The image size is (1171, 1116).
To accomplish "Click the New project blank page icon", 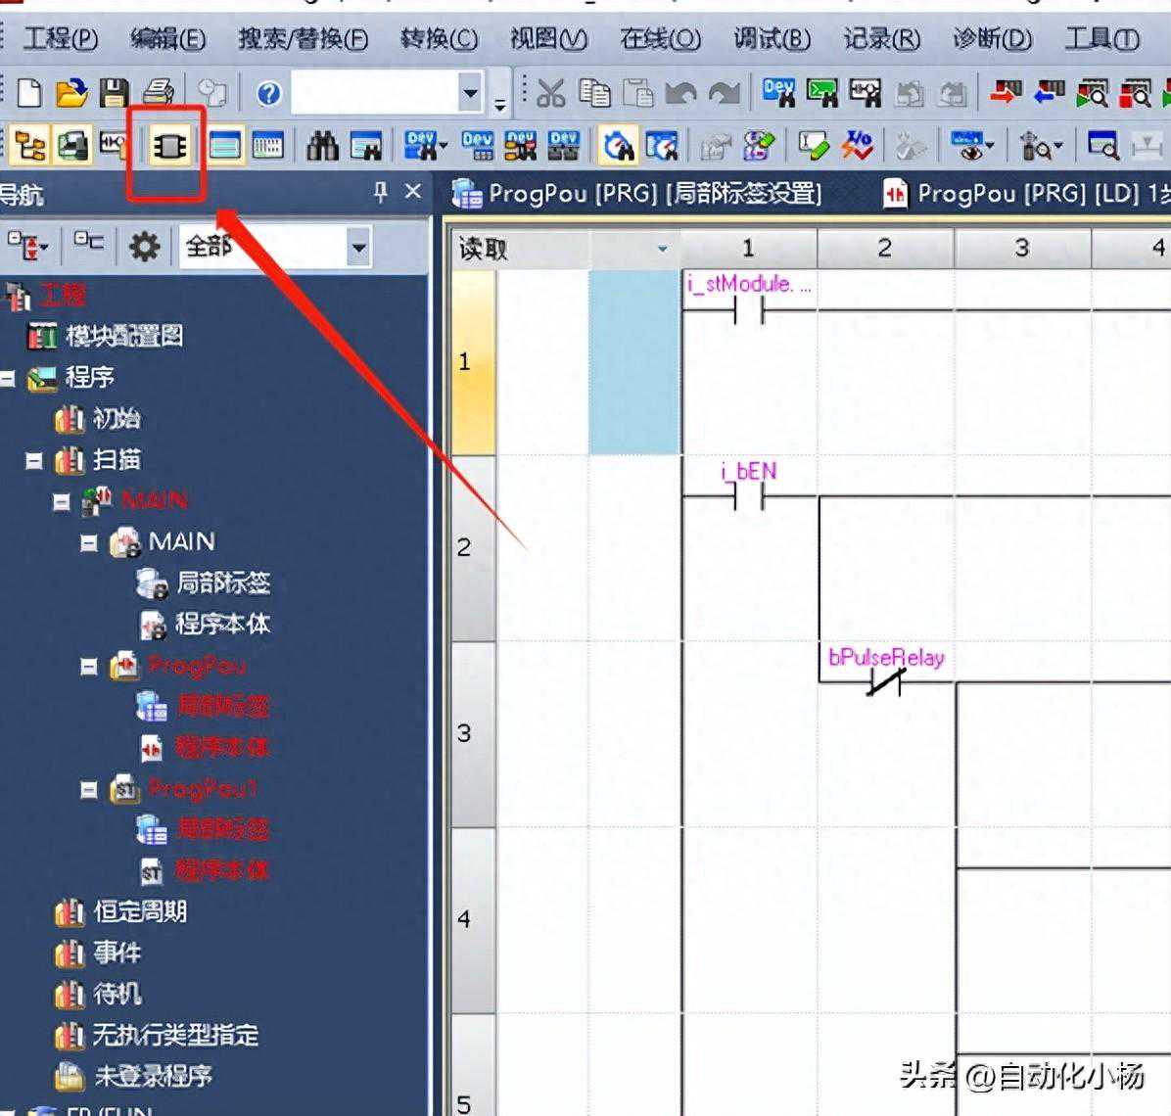I will pos(29,93).
